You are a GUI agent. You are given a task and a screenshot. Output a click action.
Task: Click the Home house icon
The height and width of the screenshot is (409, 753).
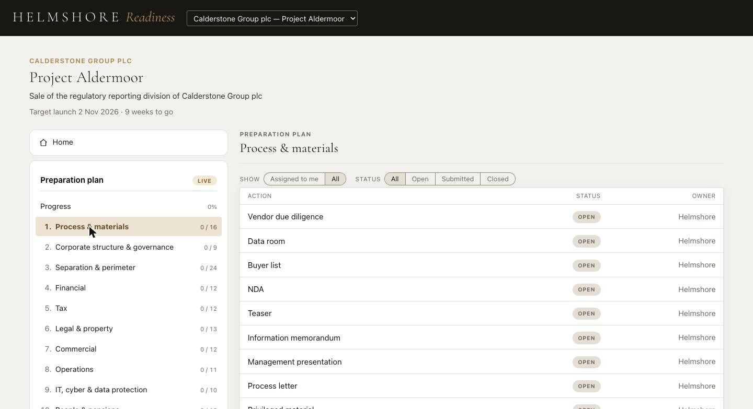(x=43, y=143)
